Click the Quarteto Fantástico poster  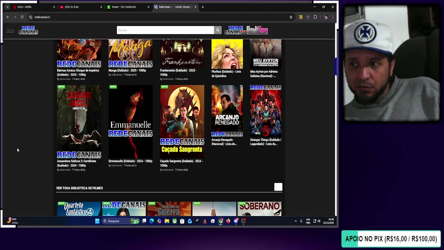click(x=79, y=209)
